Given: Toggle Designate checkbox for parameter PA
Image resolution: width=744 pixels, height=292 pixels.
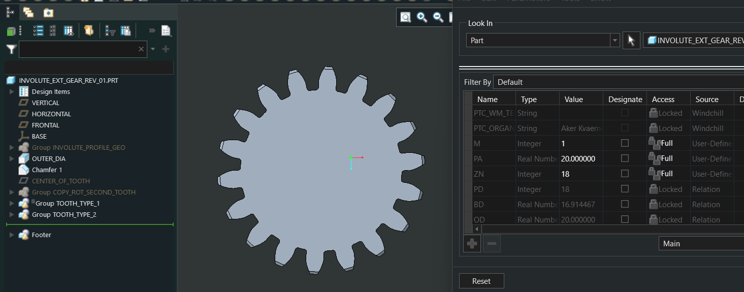Looking at the screenshot, I should click(625, 158).
